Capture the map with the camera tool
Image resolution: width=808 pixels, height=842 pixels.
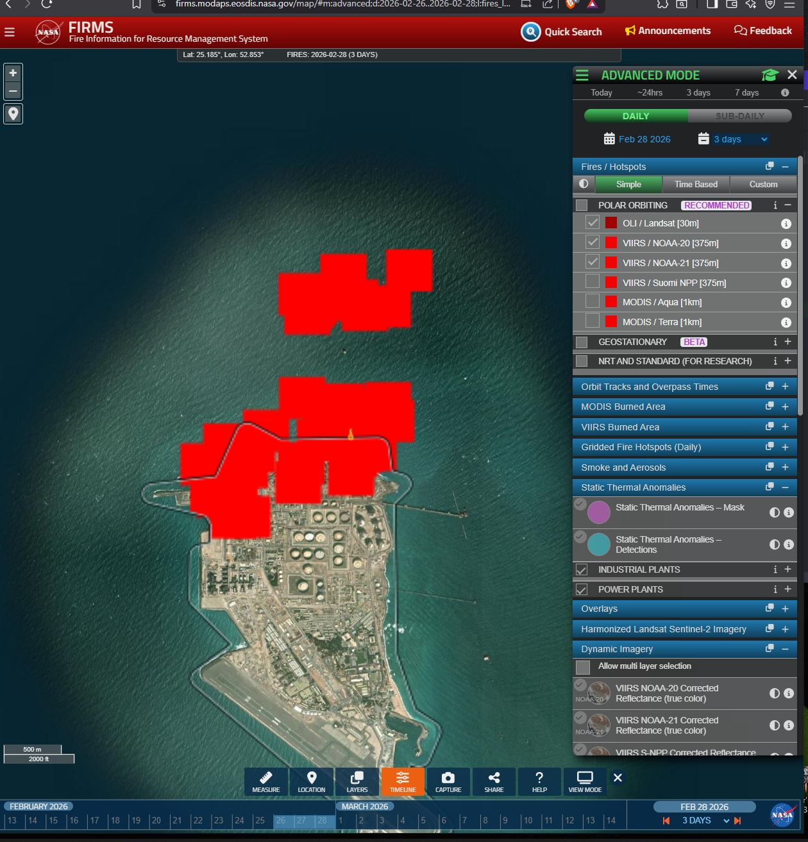(448, 782)
